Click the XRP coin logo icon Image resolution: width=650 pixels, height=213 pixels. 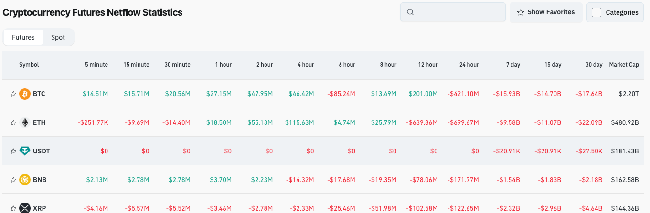tap(25, 208)
